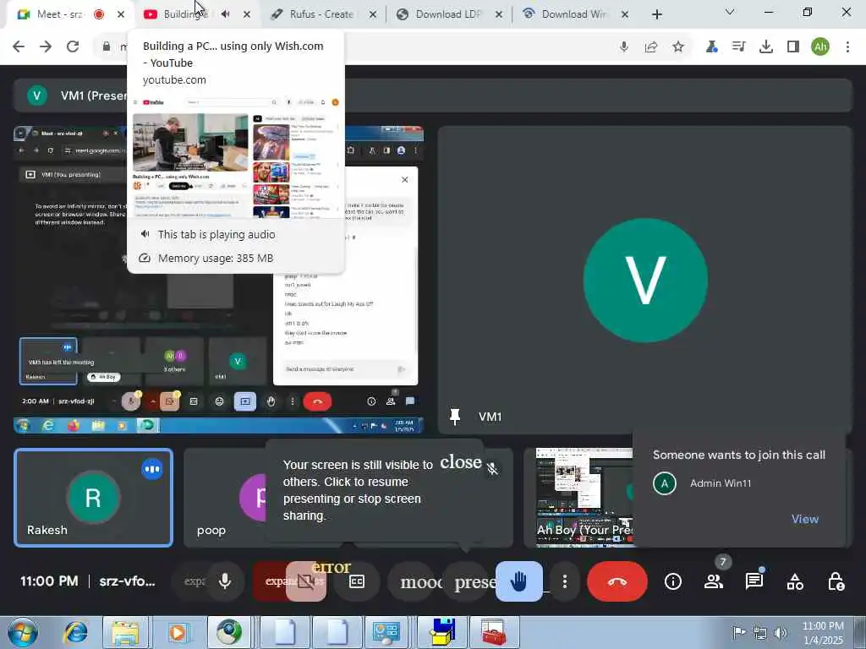Screen dimensions: 866x649
Task: Open a new browser tab
Action: click(656, 15)
